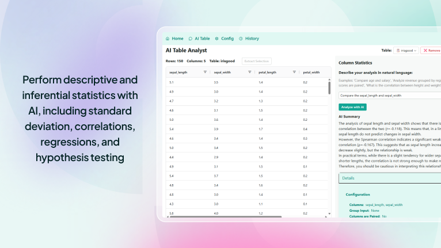The width and height of the screenshot is (441, 248).
Task: Open the irisgood table dropdown
Action: pyautogui.click(x=406, y=51)
